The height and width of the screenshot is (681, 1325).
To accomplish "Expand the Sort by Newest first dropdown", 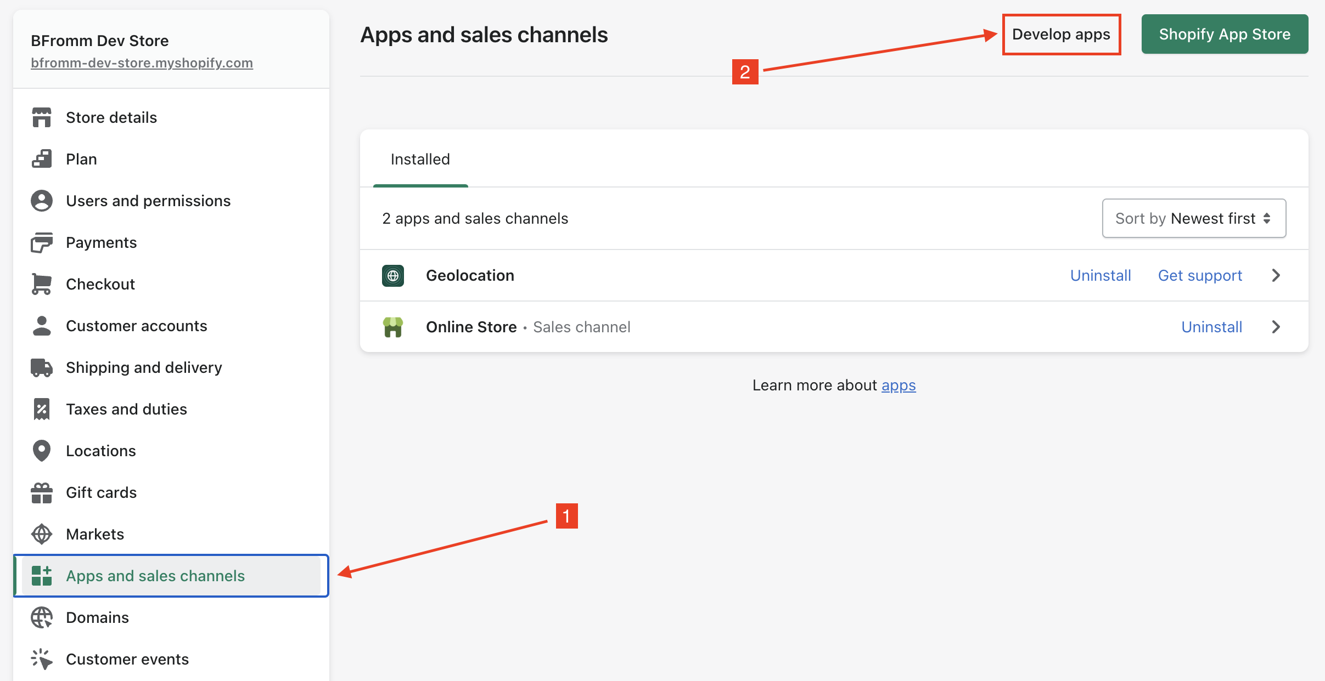I will click(x=1194, y=218).
